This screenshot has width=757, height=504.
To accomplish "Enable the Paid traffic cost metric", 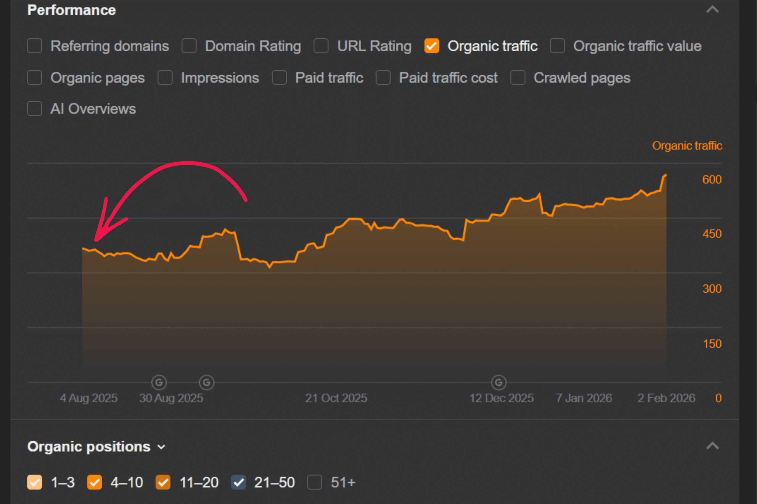I will coord(383,77).
